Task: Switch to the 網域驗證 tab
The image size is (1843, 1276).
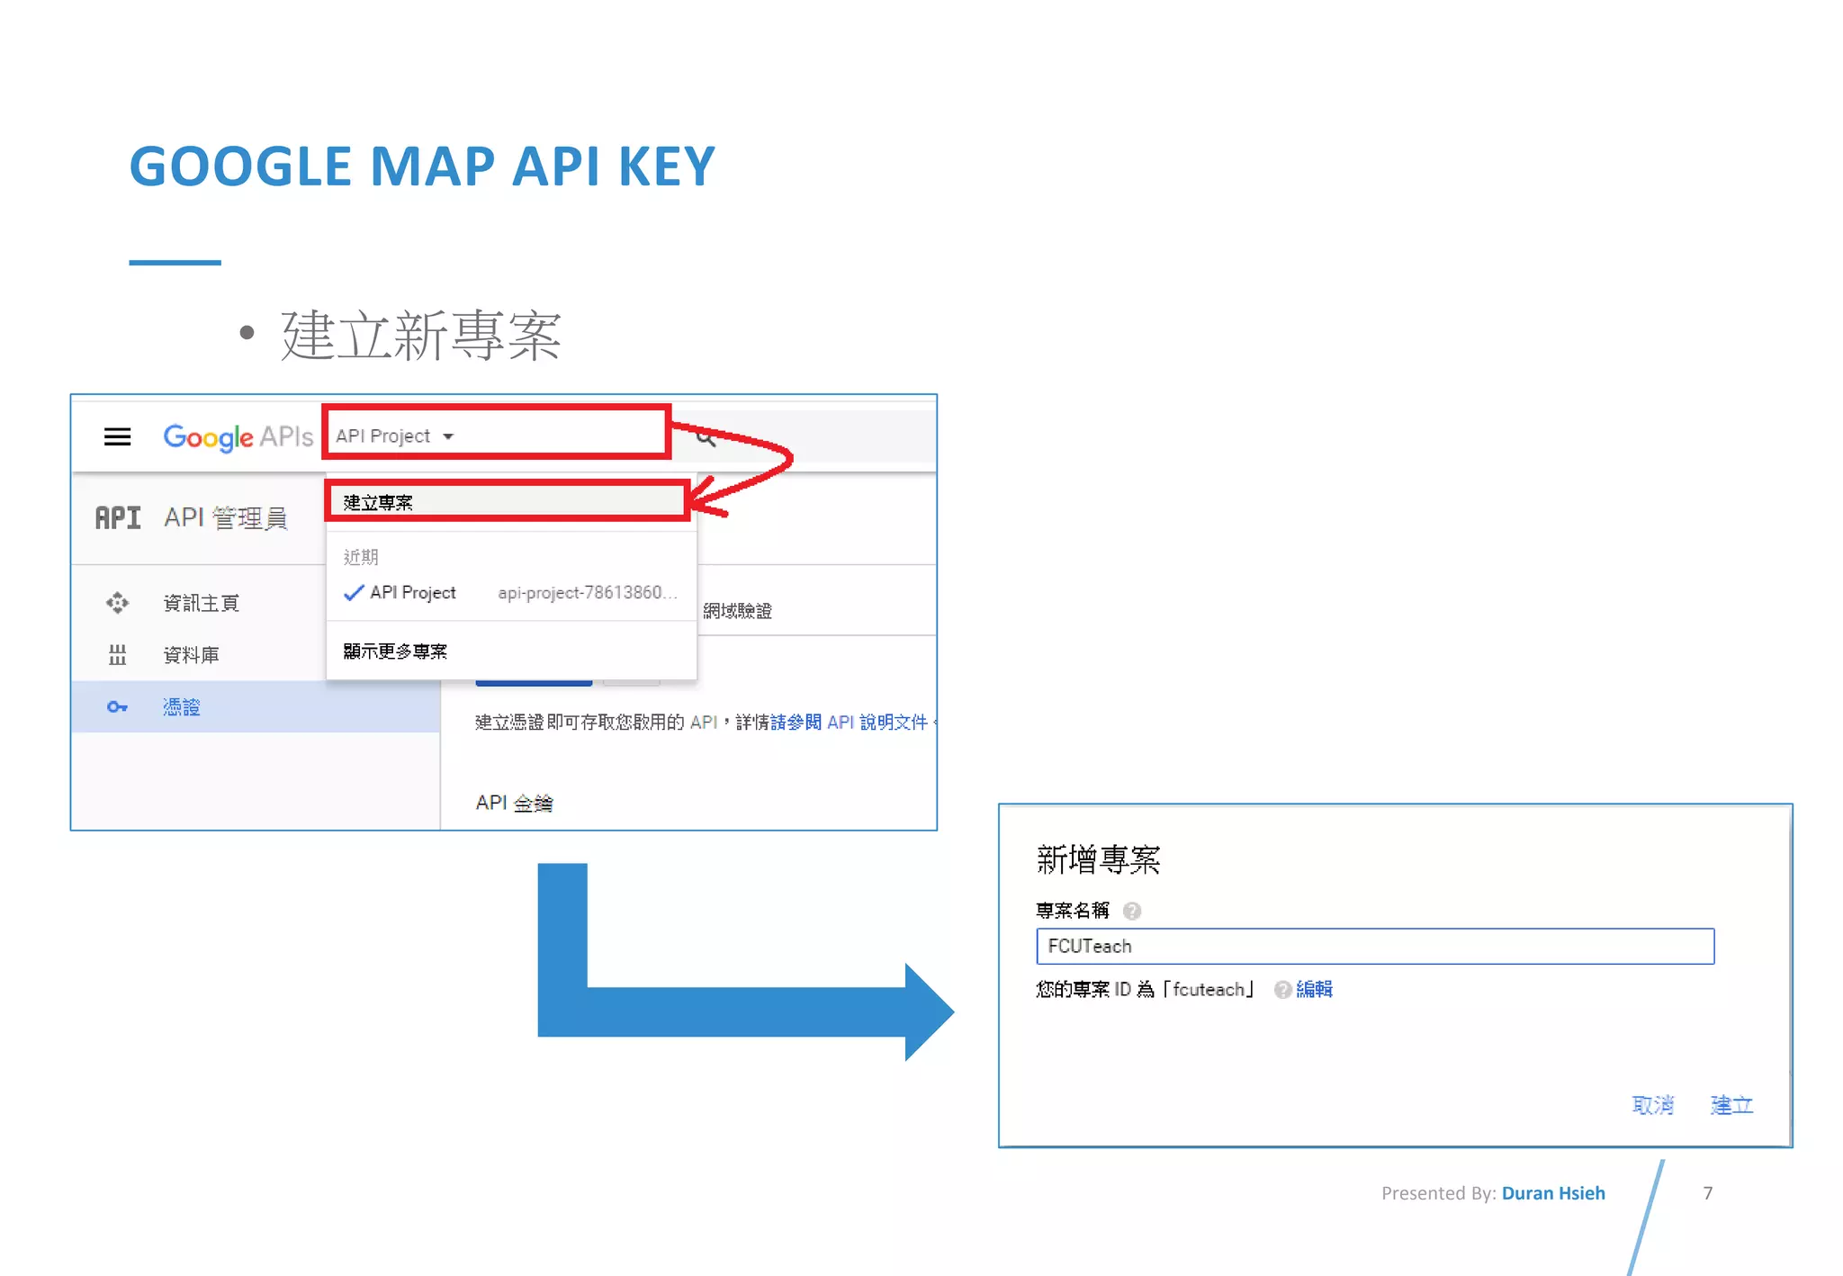Action: pos(738,611)
